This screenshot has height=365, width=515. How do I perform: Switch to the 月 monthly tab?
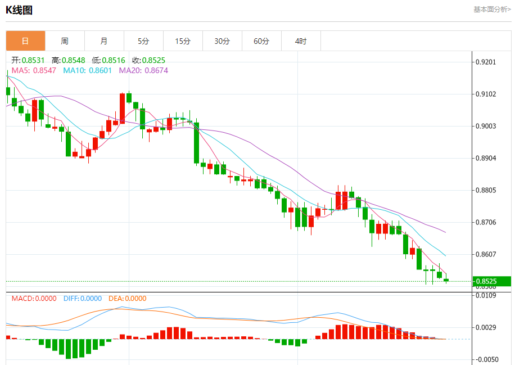point(105,41)
